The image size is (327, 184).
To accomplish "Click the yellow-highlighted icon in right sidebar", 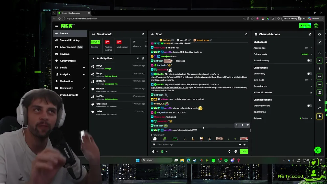I will click(x=319, y=116).
